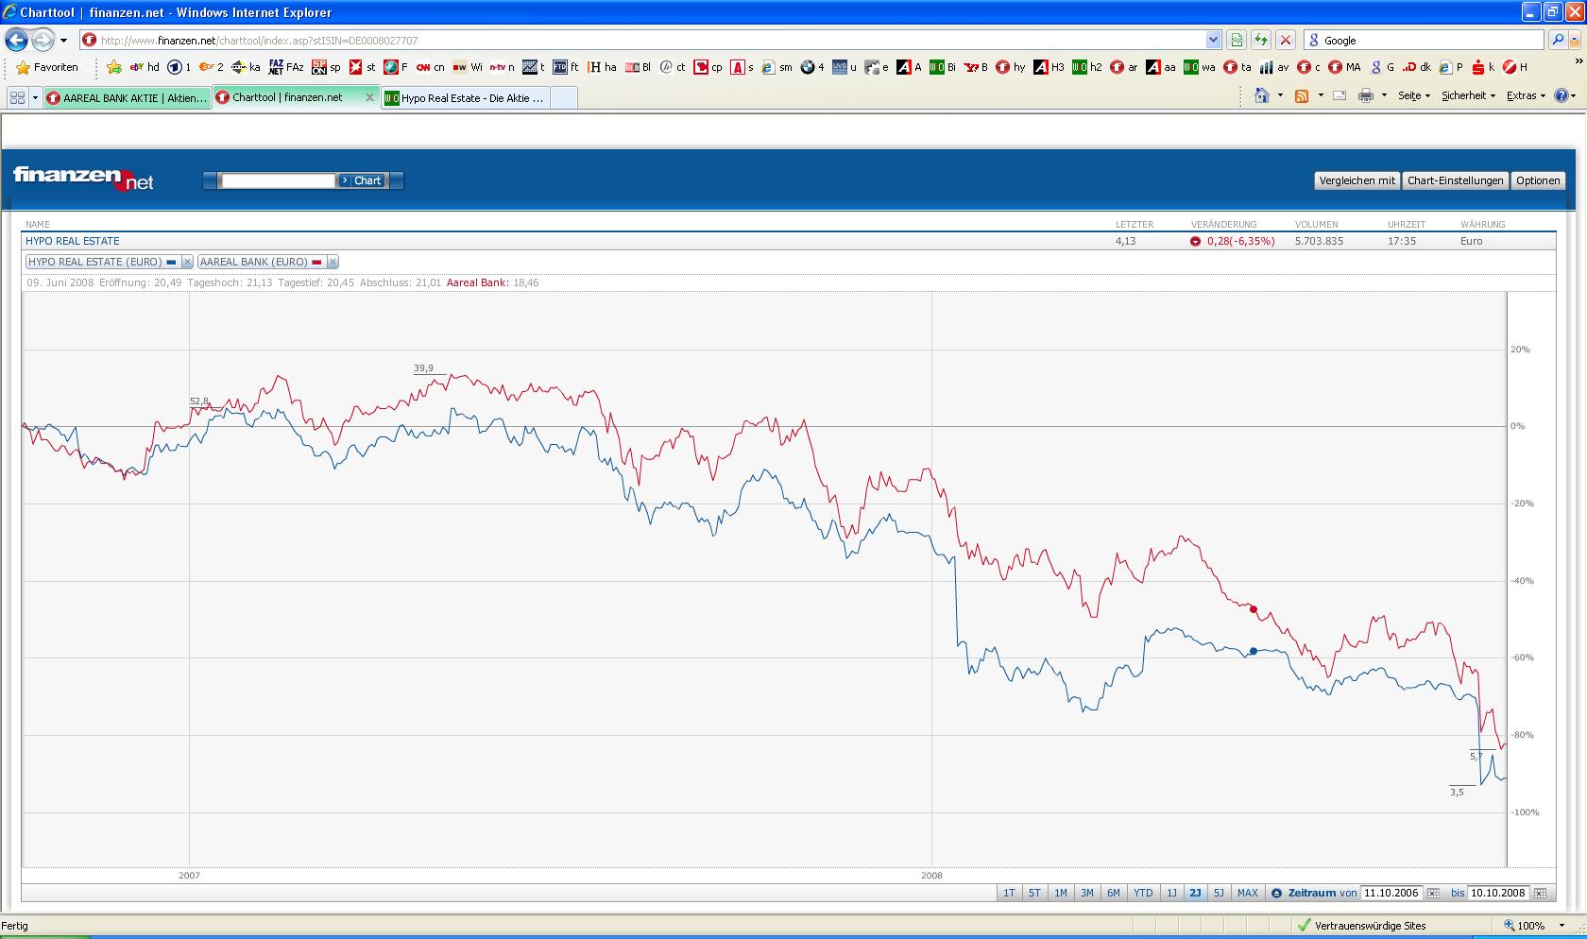
Task: Click the Vergleichen mit button
Action: (x=1357, y=181)
